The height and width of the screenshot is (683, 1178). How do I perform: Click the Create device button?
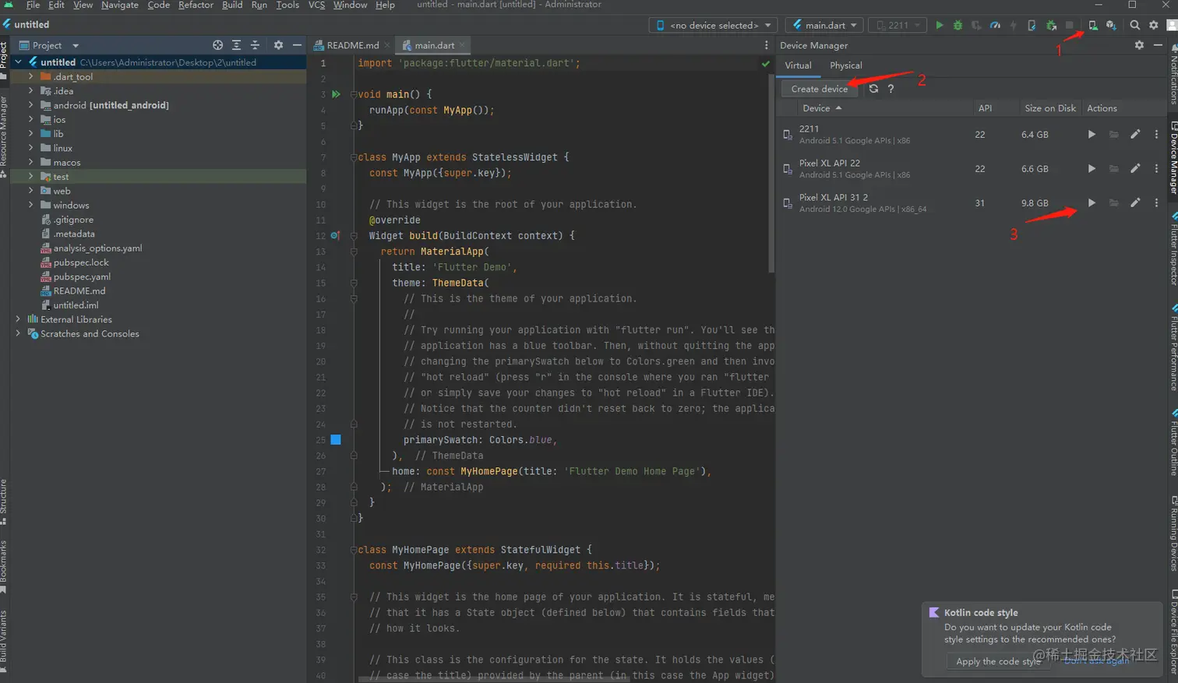click(819, 89)
